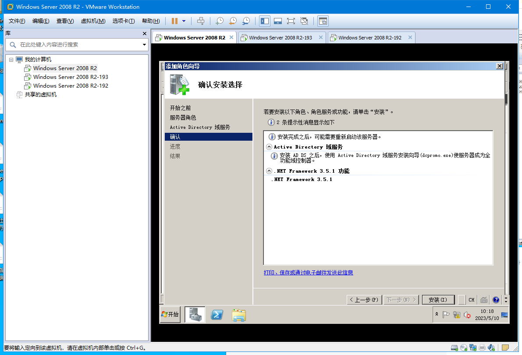
Task: Switch to the Windows Server 2008 R2-193 tab
Action: tap(281, 38)
